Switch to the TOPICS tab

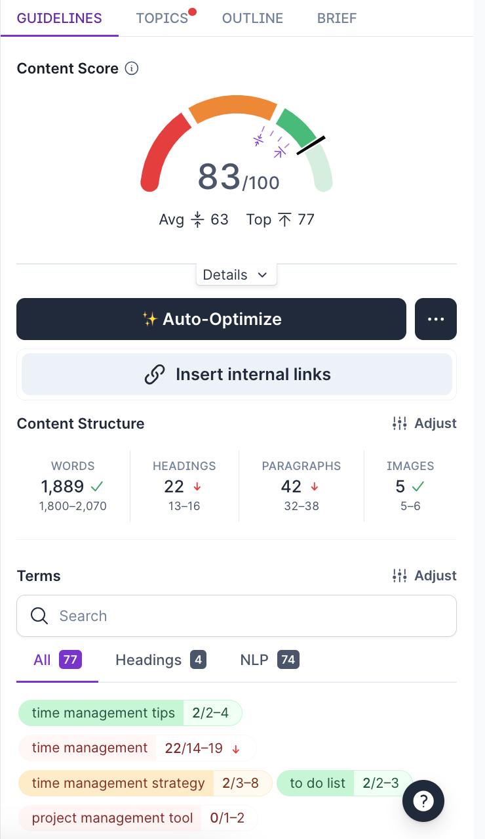point(163,18)
